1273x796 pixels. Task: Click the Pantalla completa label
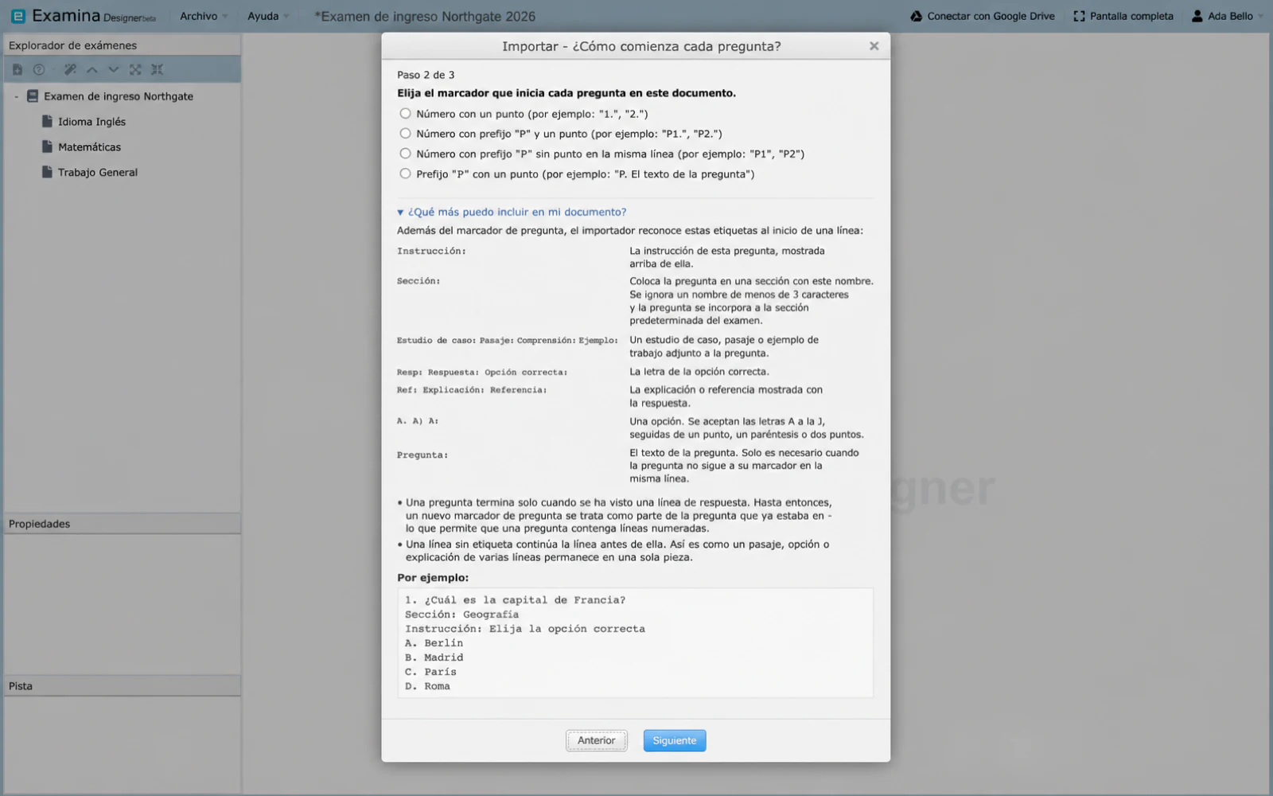[x=1131, y=16]
